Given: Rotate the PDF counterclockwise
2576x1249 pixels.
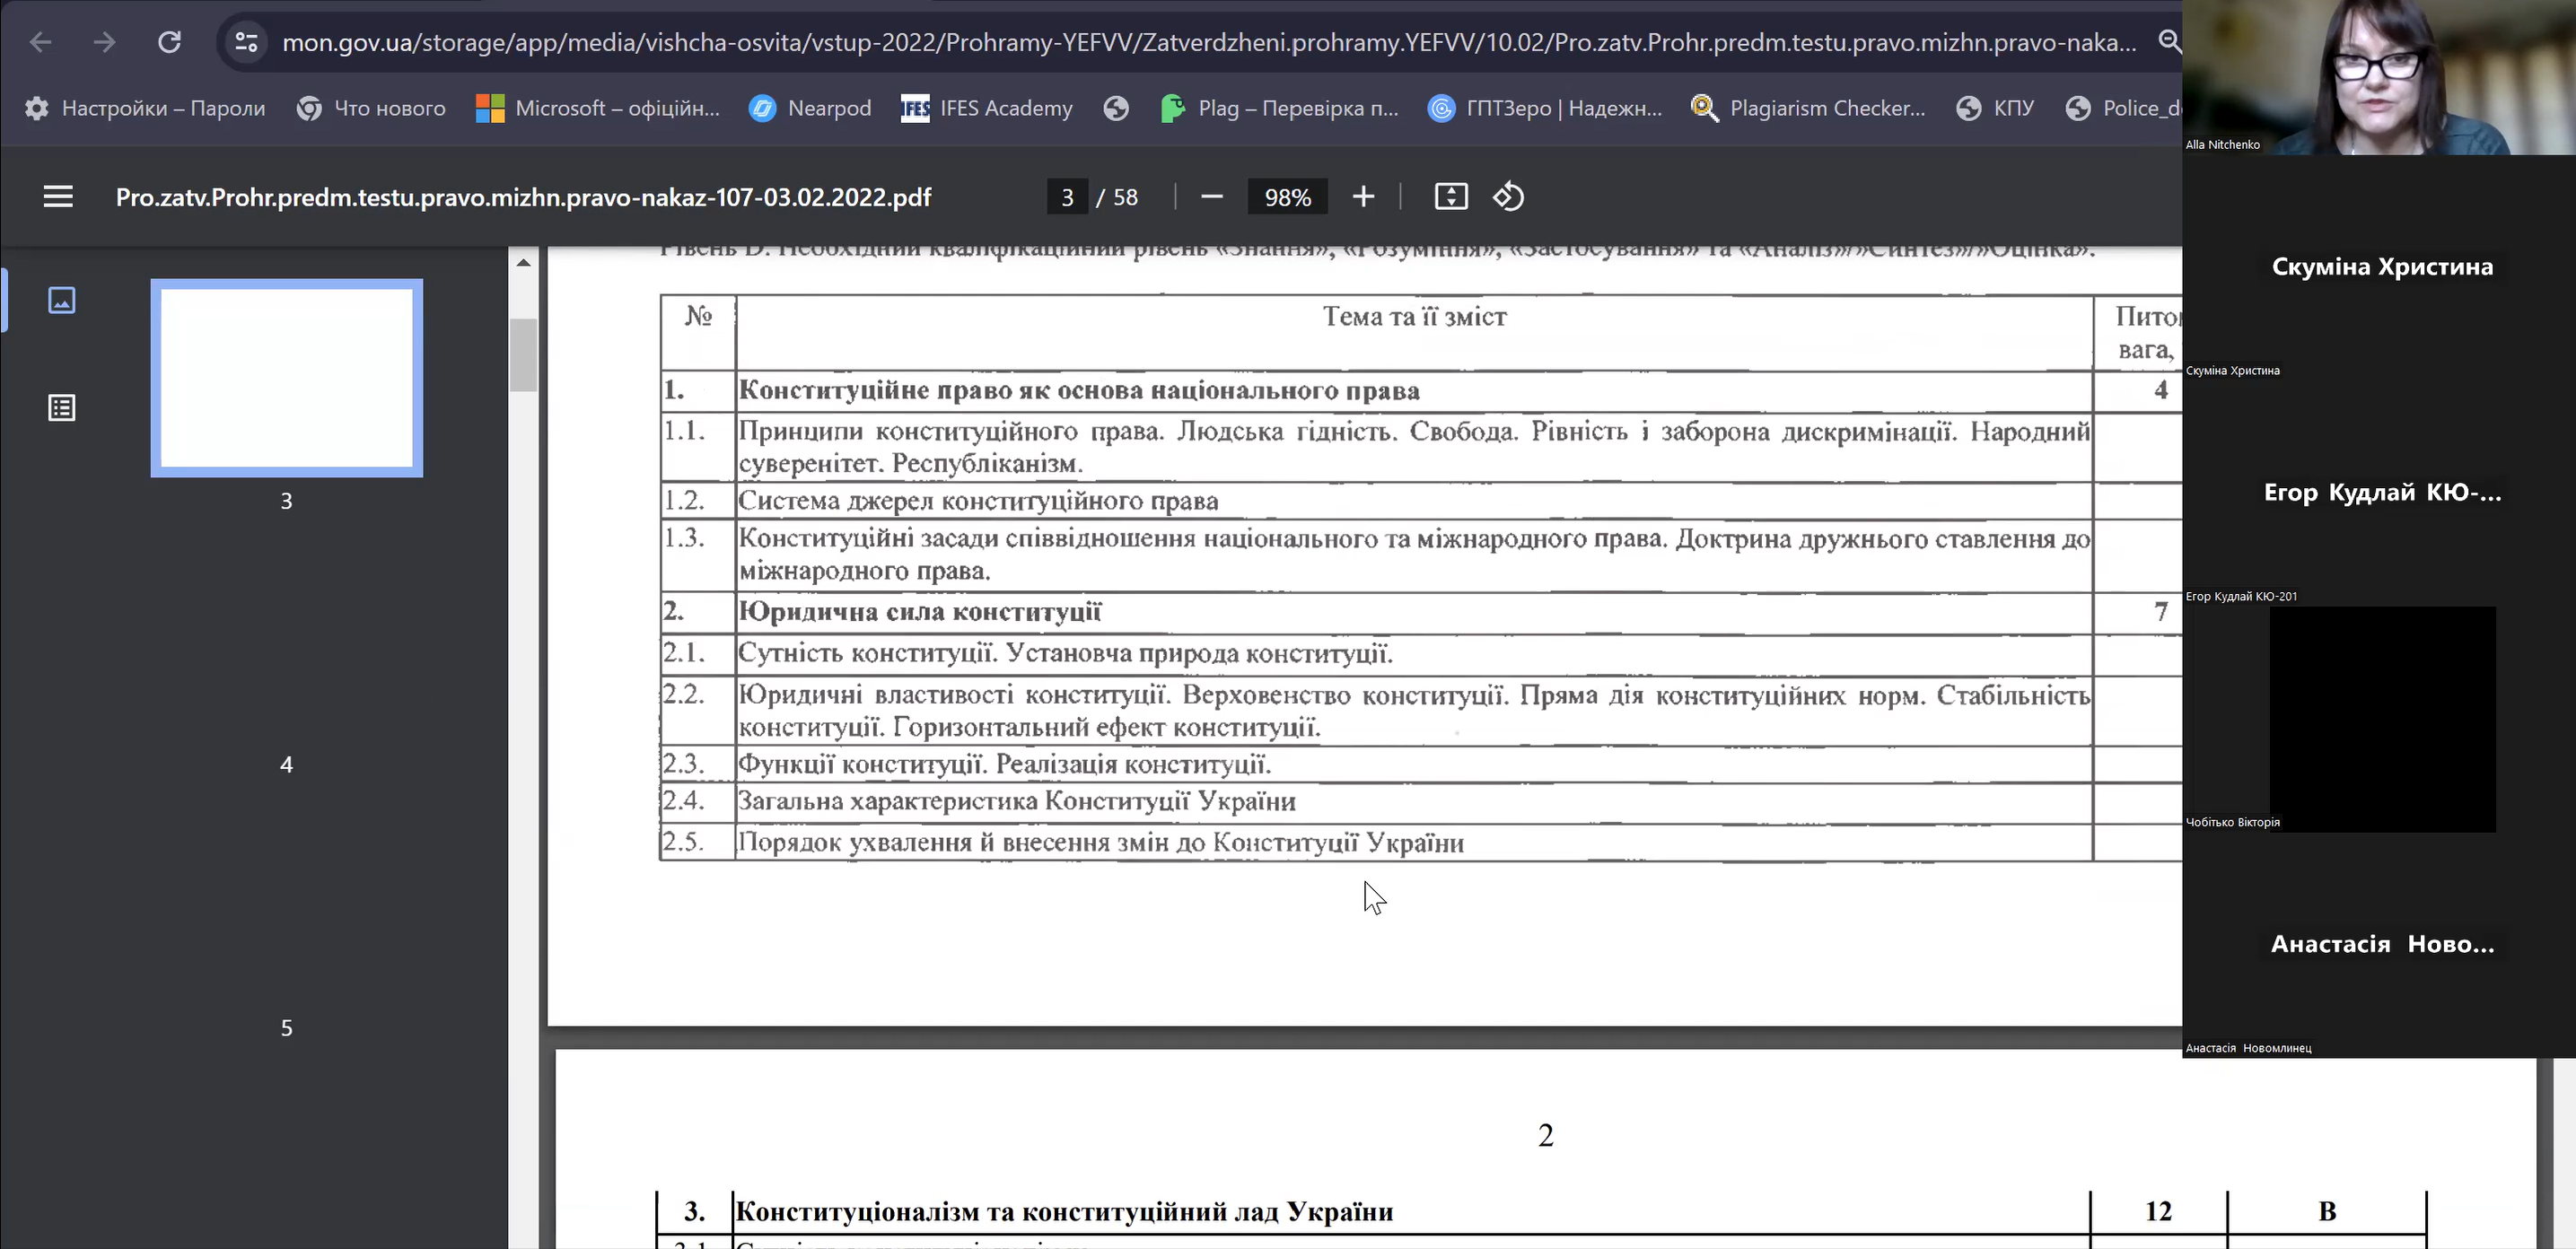Looking at the screenshot, I should pyautogui.click(x=1508, y=197).
